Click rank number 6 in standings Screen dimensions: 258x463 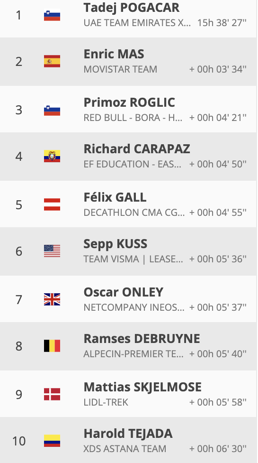19,251
